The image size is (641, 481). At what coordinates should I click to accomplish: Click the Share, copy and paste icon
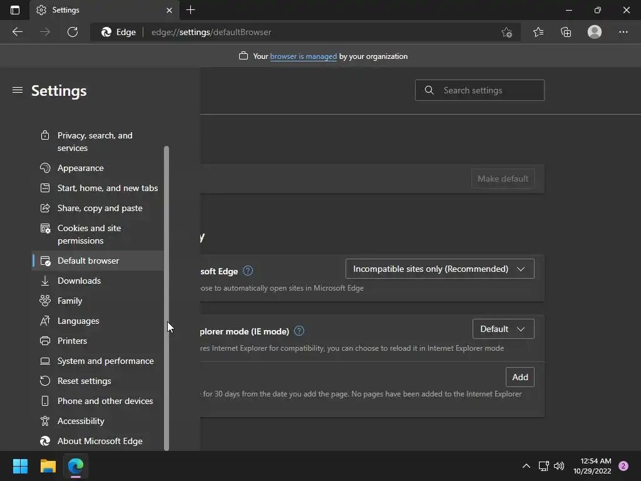click(x=45, y=208)
